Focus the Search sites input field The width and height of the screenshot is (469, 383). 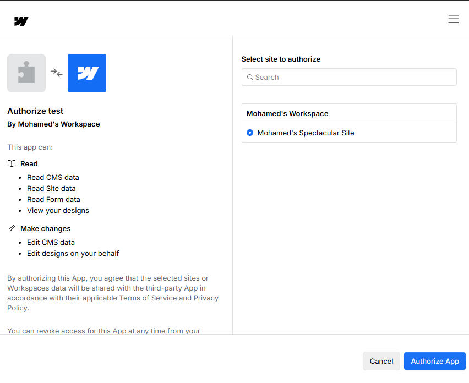point(352,78)
